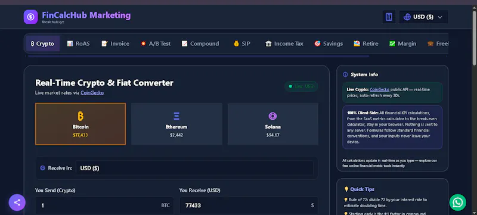Click the 100% Client-Side info box
The image size is (477, 215).
tap(392, 127)
